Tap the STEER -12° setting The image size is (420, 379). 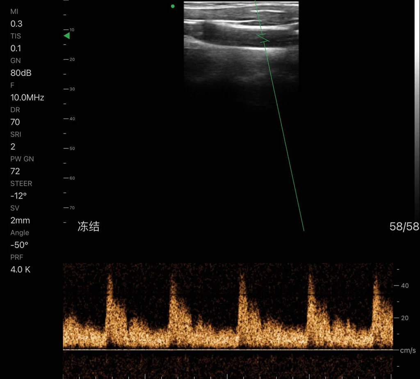coord(18,196)
